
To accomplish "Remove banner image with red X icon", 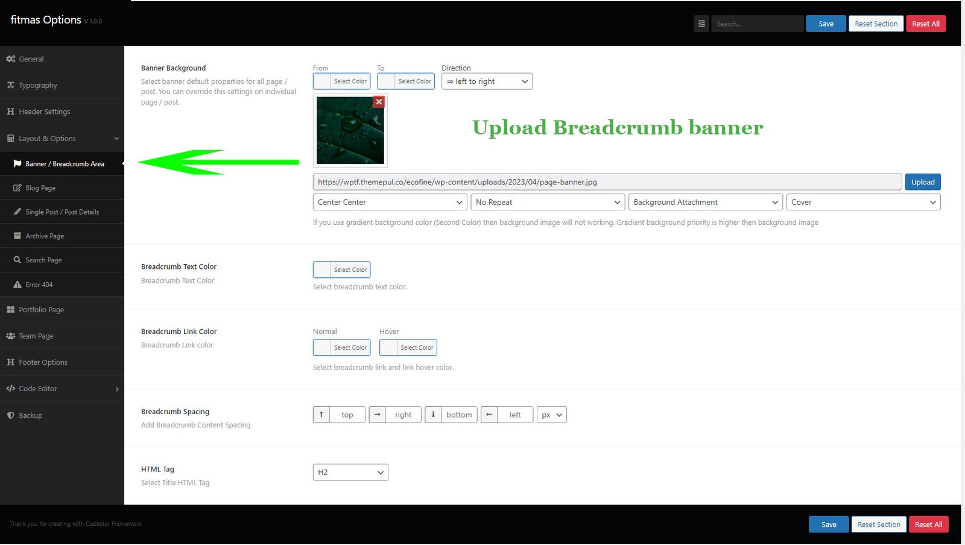I will coord(379,102).
